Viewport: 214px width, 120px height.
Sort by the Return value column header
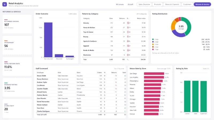click(x=141, y=18)
